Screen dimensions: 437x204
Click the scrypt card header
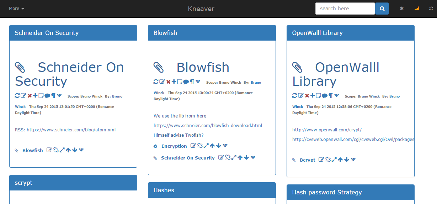(73, 183)
